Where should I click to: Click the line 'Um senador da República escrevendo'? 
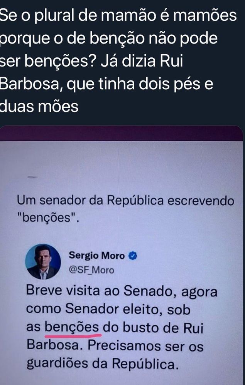125,201
